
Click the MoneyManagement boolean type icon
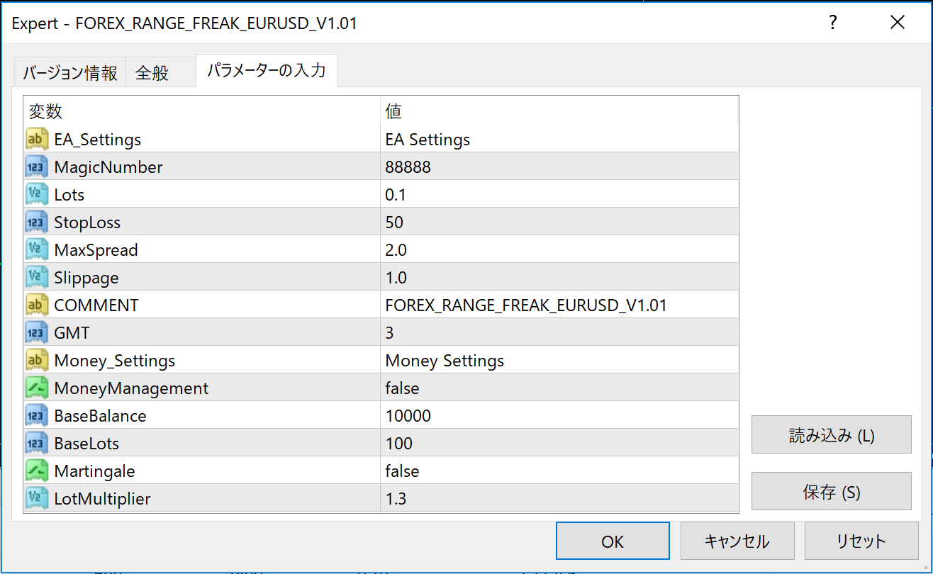pos(37,388)
